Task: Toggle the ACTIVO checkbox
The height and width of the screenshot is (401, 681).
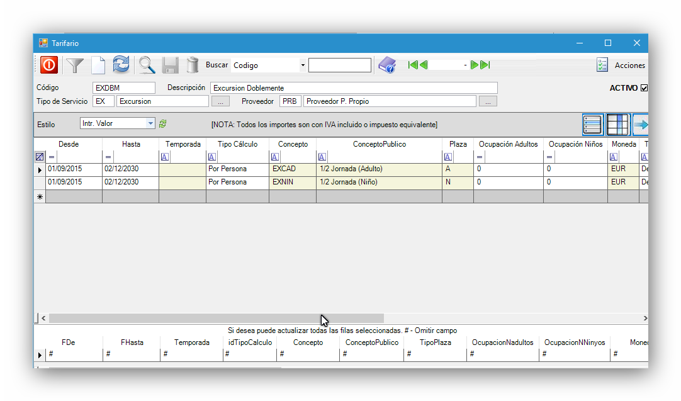Action: [x=644, y=88]
